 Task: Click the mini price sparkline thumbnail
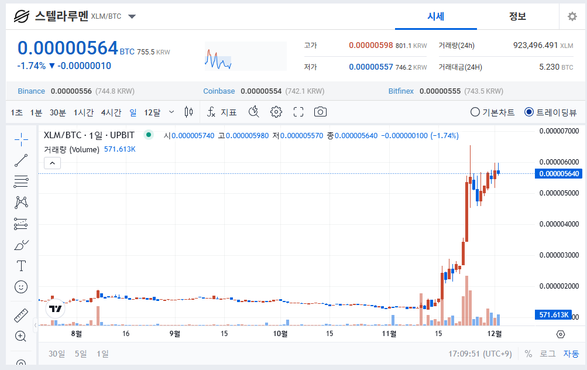tap(246, 56)
